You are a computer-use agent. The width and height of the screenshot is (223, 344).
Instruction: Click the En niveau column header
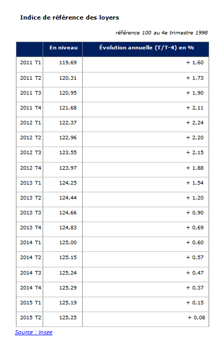[63, 48]
